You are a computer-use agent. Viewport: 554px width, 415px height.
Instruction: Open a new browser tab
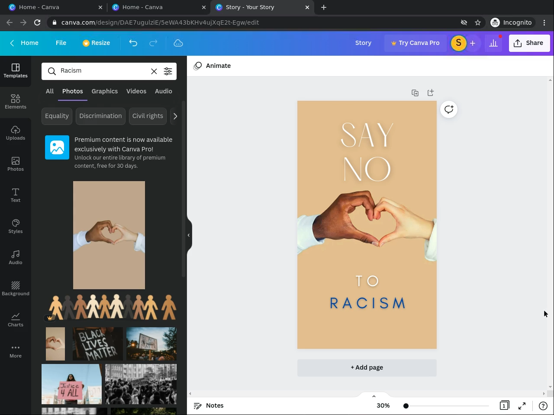pyautogui.click(x=324, y=7)
